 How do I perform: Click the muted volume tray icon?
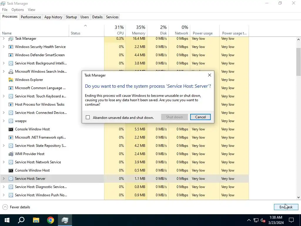(x=263, y=220)
